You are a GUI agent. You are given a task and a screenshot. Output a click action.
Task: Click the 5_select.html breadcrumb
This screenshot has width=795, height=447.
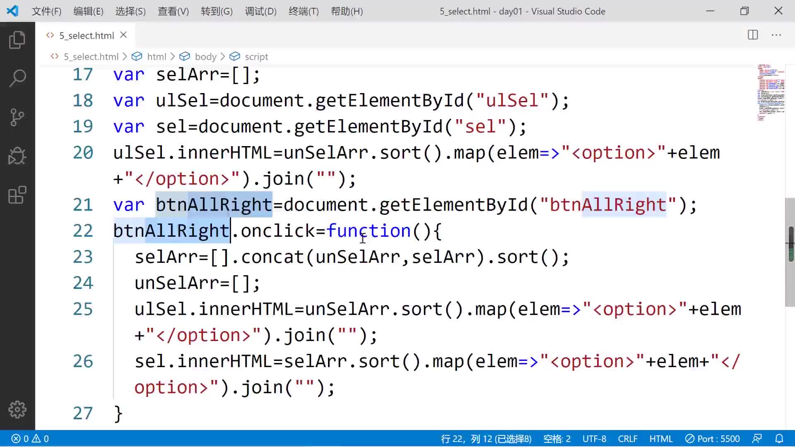[91, 57]
